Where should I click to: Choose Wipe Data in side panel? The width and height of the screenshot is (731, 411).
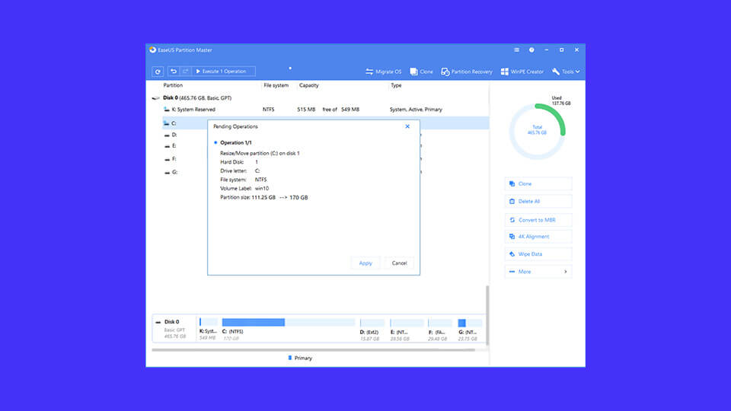(538, 254)
